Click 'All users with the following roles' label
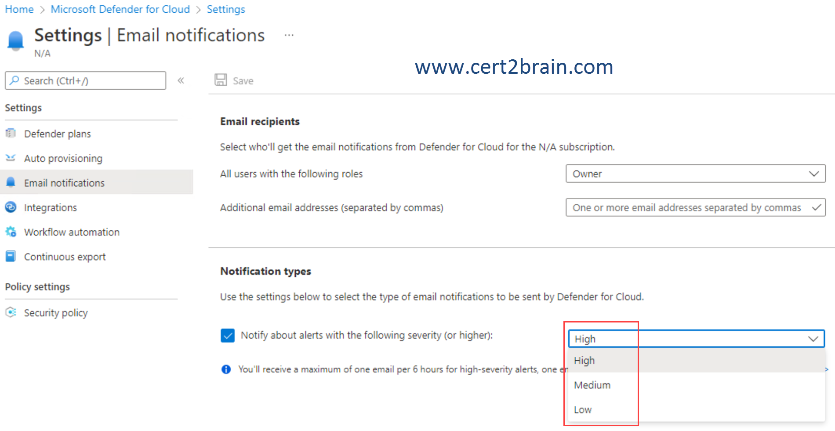The width and height of the screenshot is (835, 431). point(291,174)
